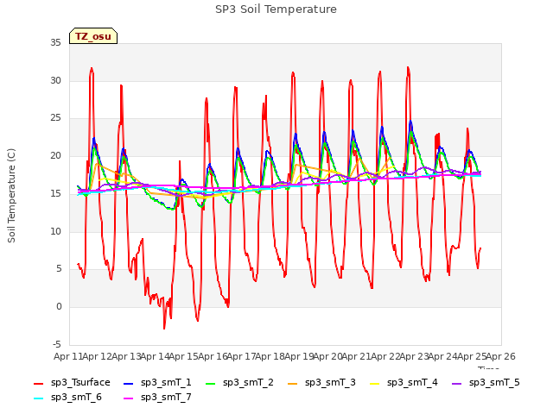The width and height of the screenshot is (553, 414).
Task: Toggle the sp3_smT_5 legend entry
Action: pos(486,383)
